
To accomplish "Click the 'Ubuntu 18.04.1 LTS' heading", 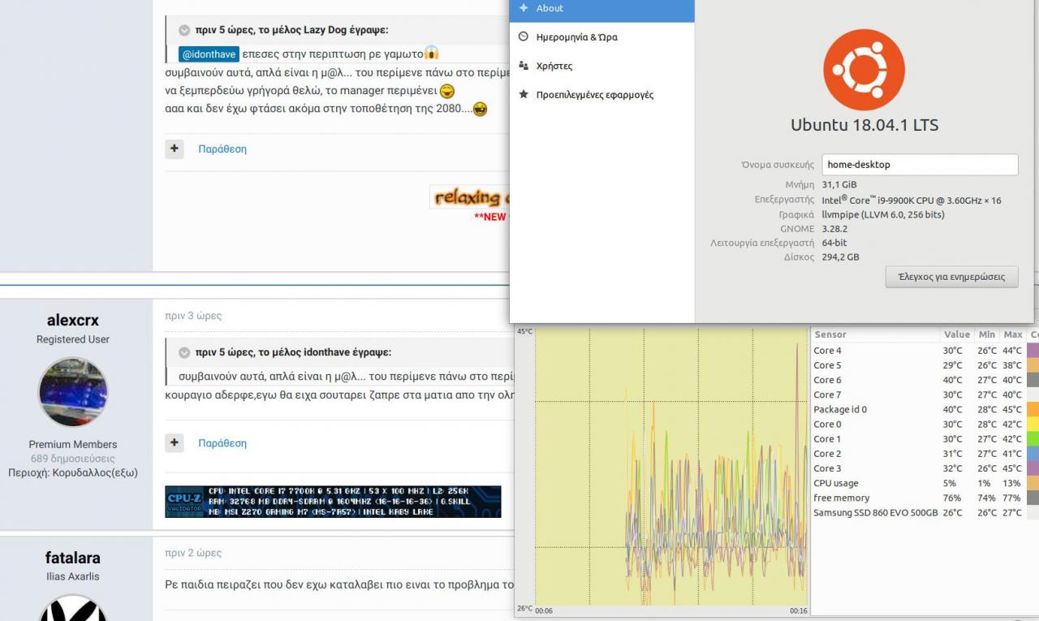I will 864,126.
